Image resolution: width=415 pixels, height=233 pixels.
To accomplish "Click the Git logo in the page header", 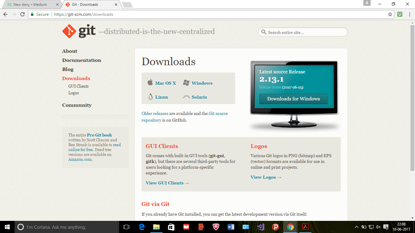I will 79,31.
